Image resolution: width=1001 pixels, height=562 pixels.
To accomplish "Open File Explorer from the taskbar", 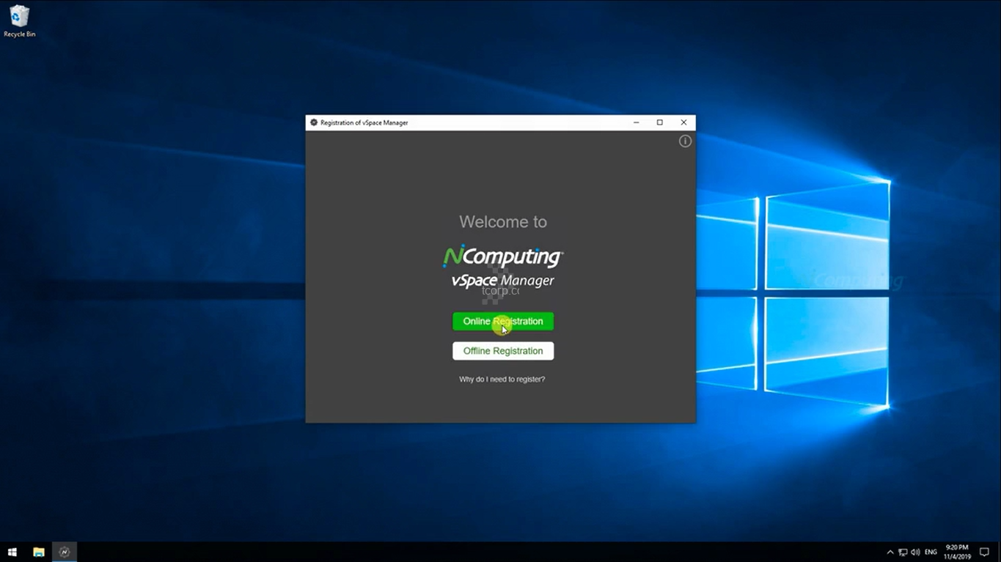I will (39, 552).
